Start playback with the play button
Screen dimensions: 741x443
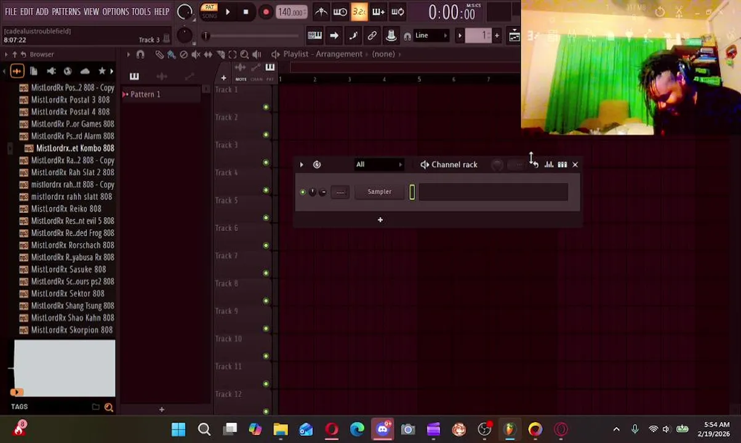coord(228,12)
